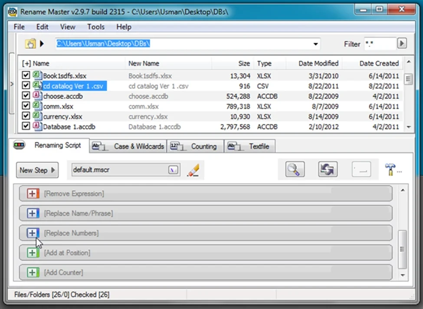Click the rename/refresh arrows icon
The width and height of the screenshot is (423, 309).
[x=328, y=170]
